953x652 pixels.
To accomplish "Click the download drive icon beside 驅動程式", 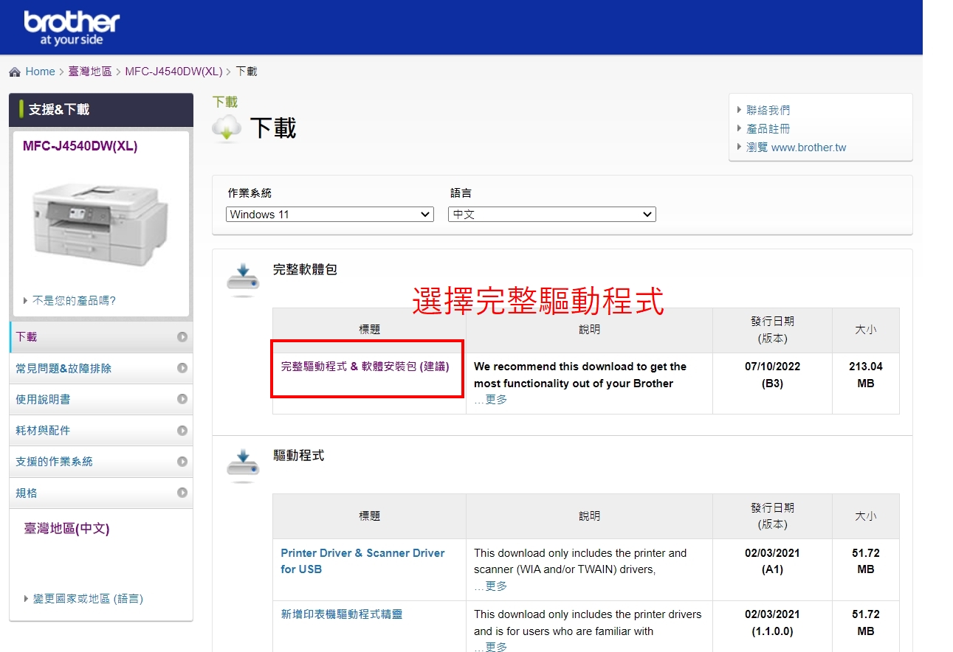I will click(x=242, y=466).
